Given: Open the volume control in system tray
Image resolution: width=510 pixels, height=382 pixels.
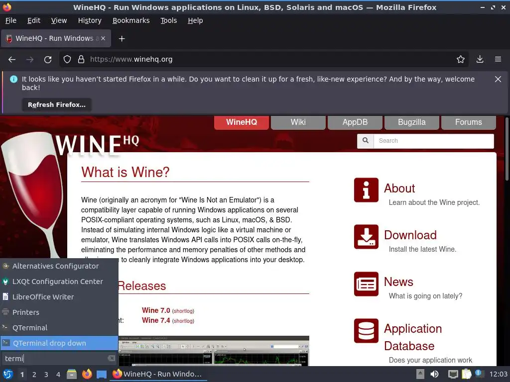Looking at the screenshot, I should point(434,374).
